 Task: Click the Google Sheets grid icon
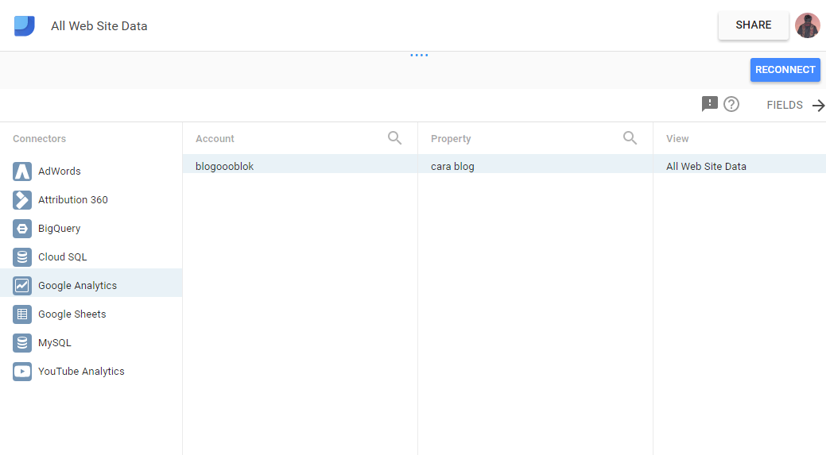click(22, 314)
